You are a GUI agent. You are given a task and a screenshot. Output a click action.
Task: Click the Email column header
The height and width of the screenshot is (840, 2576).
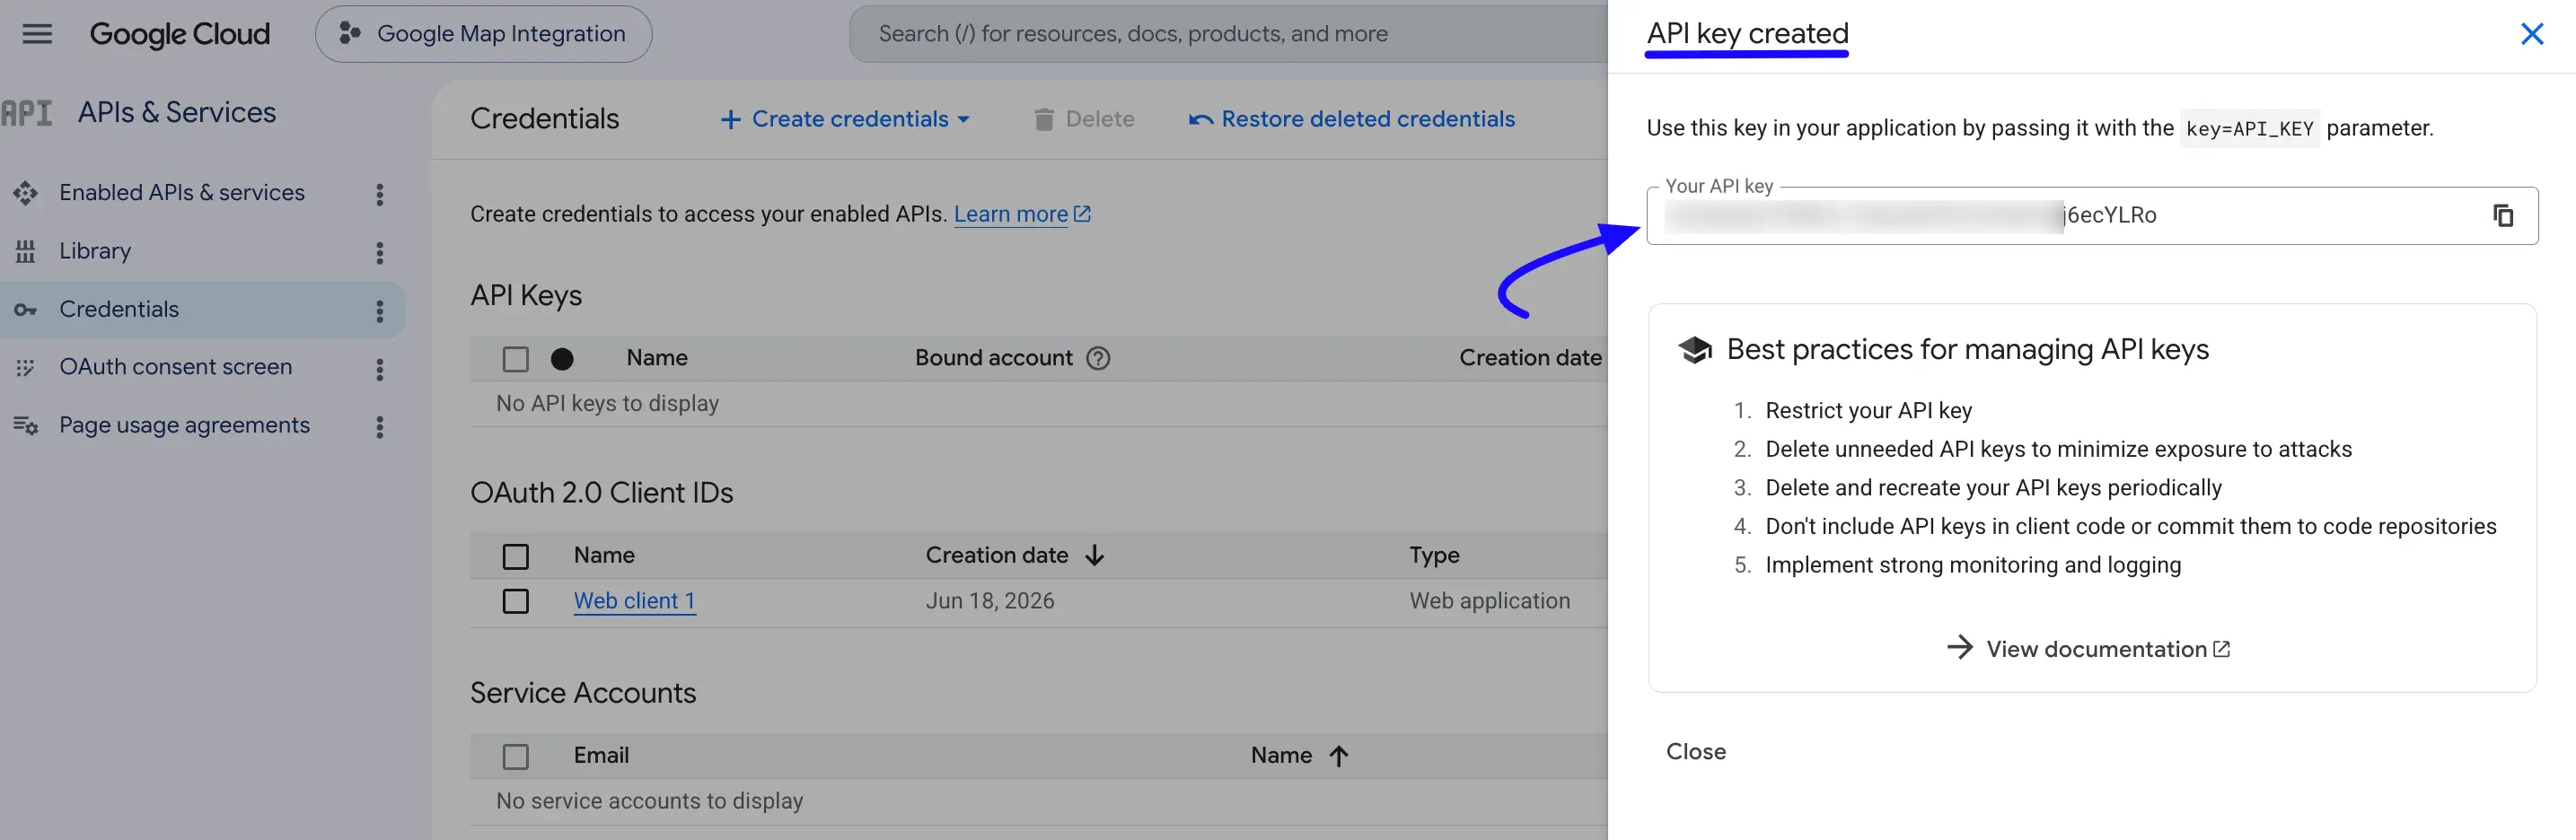601,755
